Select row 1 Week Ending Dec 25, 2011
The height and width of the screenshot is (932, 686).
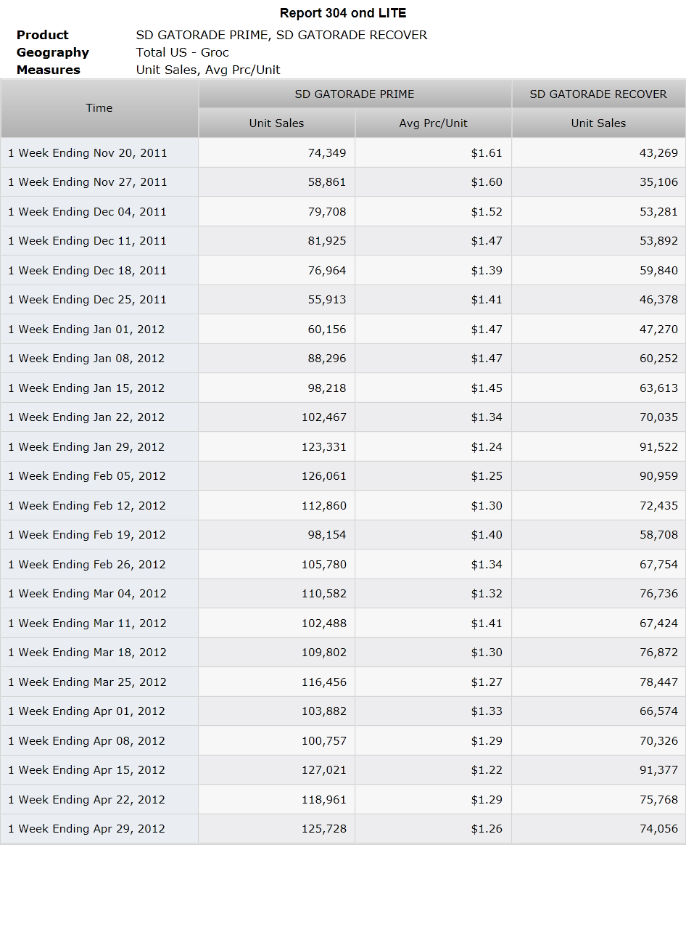point(343,299)
